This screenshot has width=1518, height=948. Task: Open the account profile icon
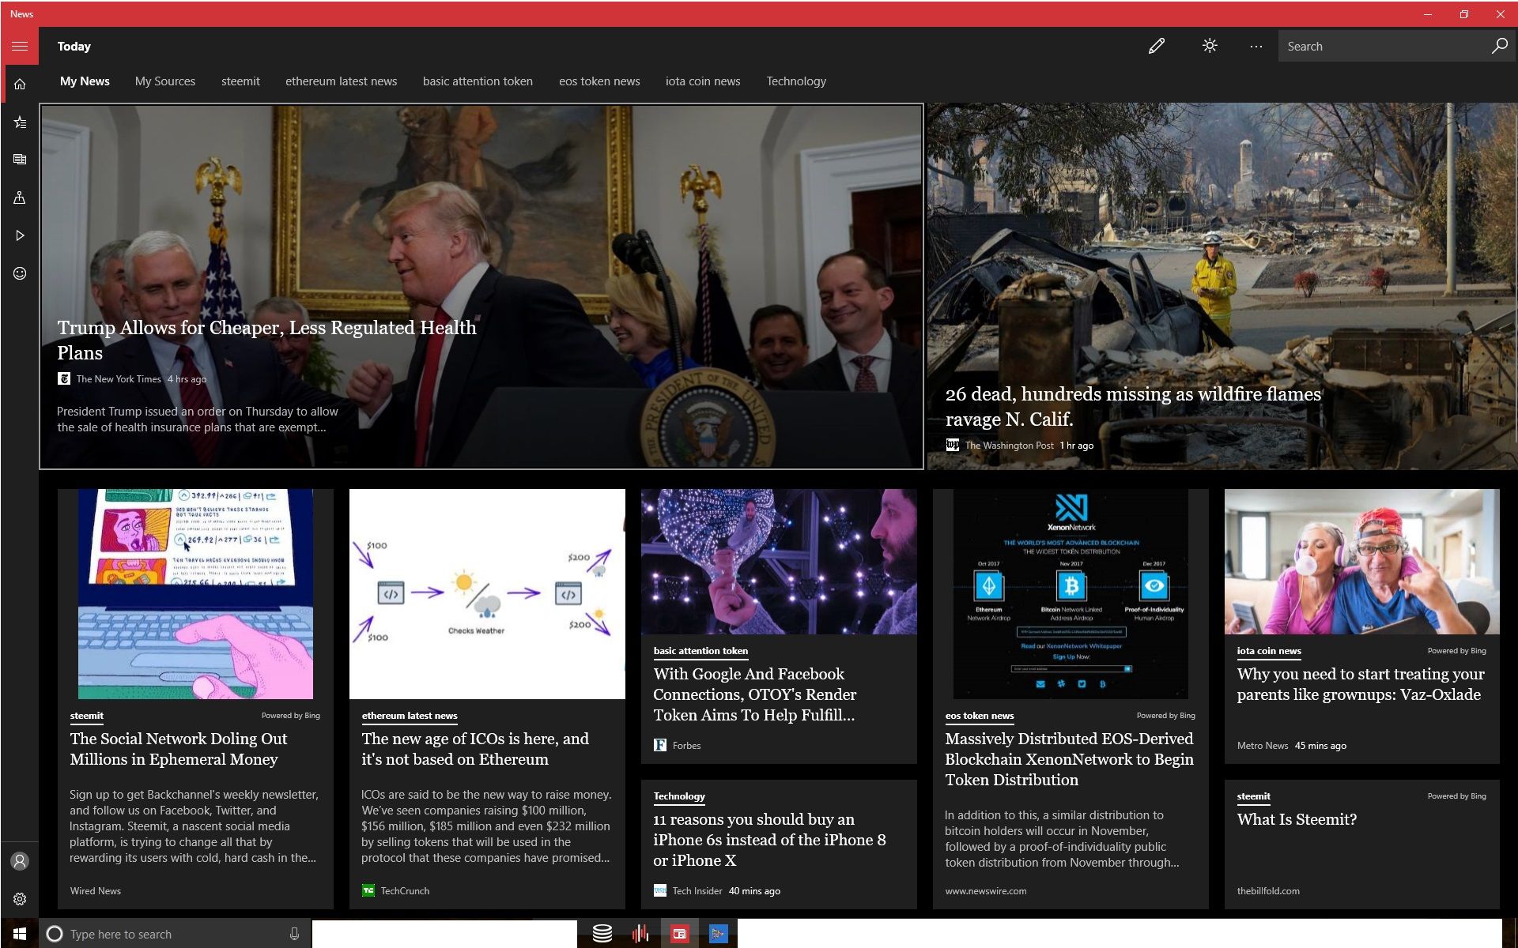pyautogui.click(x=20, y=861)
